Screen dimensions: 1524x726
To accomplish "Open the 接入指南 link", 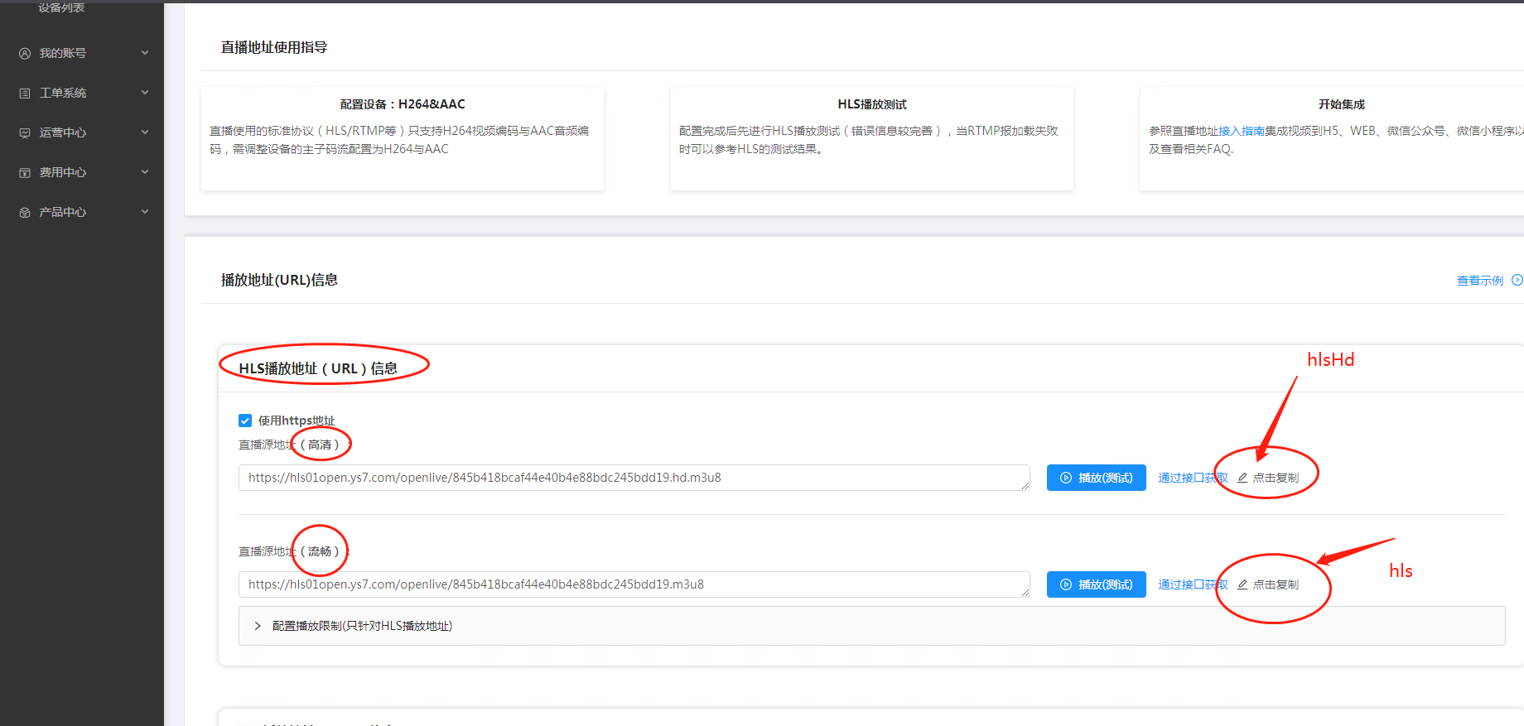I will tap(1241, 131).
